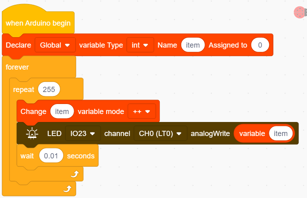The height and width of the screenshot is (198, 307).
Task: Open the IO23 pin dropdown
Action: click(x=83, y=134)
